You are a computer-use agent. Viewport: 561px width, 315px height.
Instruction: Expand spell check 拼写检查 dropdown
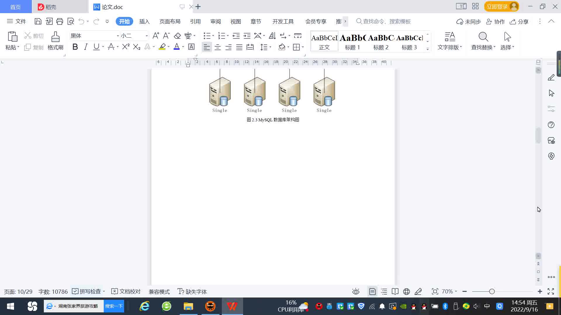pos(104,291)
